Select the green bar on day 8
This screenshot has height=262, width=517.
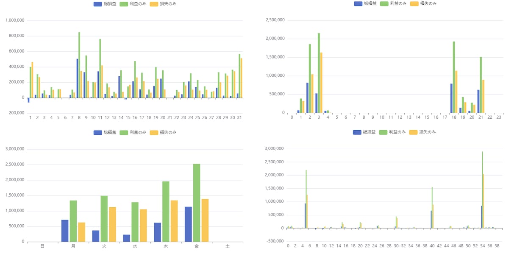pyautogui.click(x=79, y=65)
